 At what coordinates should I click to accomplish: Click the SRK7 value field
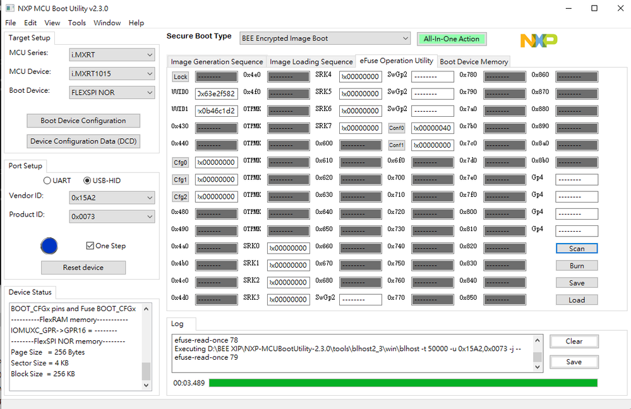coord(361,128)
